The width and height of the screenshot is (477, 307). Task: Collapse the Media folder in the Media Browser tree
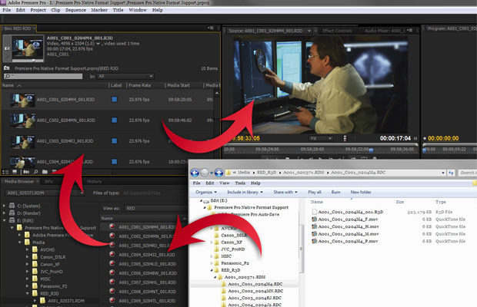click(19, 242)
